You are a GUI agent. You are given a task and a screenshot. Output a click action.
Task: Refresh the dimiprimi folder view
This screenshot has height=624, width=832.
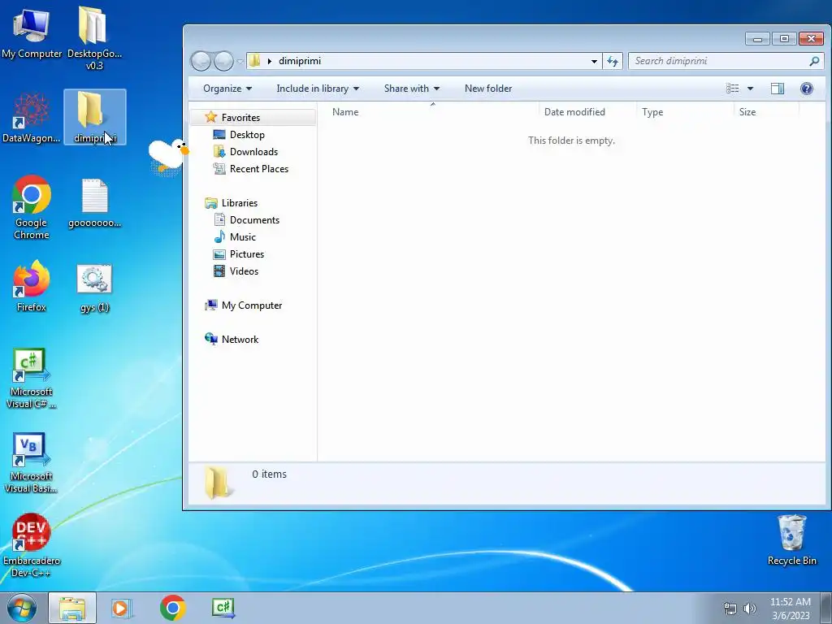[x=613, y=61]
